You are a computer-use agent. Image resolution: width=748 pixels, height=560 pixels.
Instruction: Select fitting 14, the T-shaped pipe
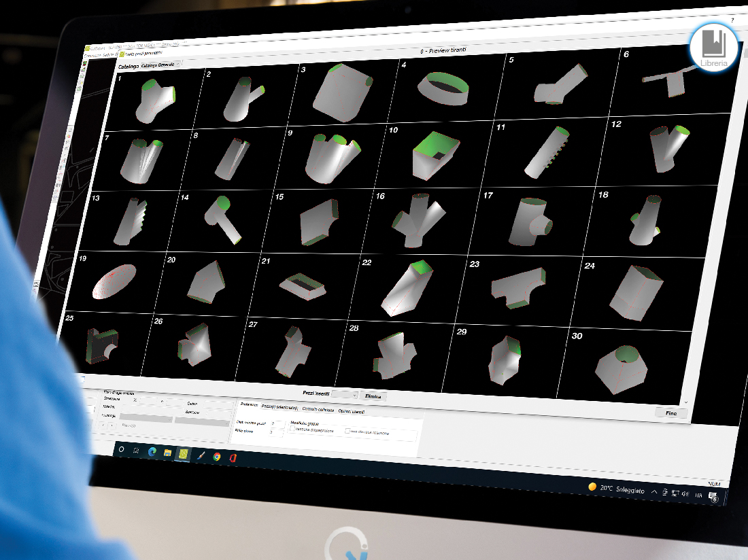222,221
